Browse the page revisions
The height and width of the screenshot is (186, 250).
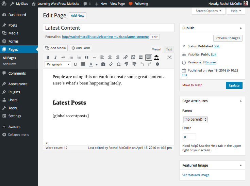pyautogui.click(x=211, y=62)
